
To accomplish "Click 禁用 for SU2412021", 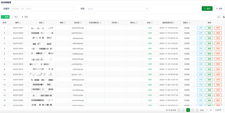I will click(x=218, y=28).
